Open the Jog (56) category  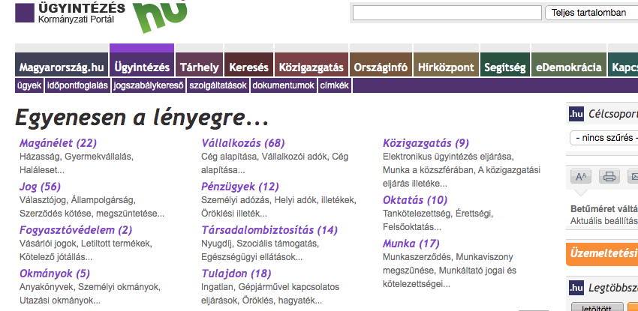coord(40,187)
